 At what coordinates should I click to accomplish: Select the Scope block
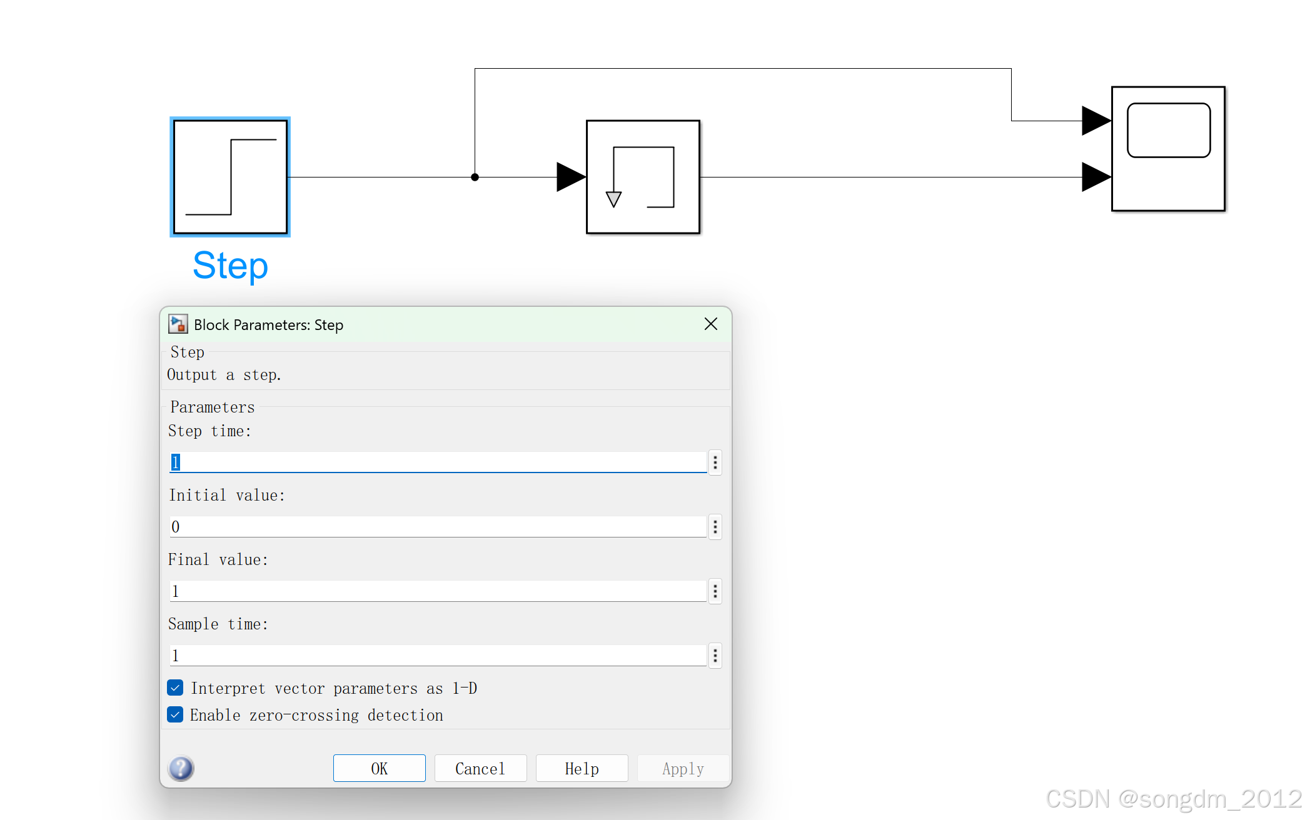[1167, 149]
